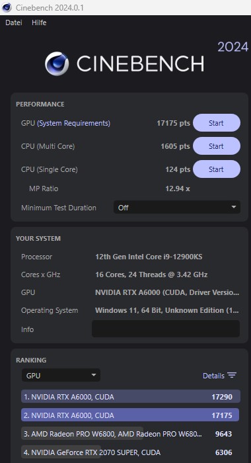
Task: Start the CPU Single Core benchmark
Action: pyautogui.click(x=217, y=169)
